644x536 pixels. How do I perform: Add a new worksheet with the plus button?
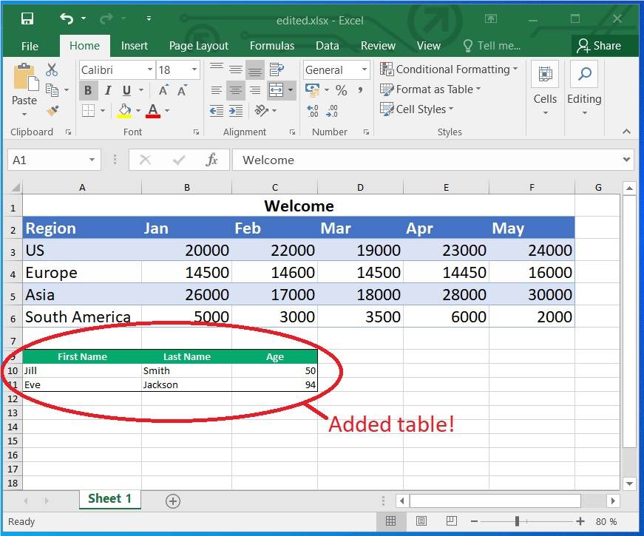(172, 501)
